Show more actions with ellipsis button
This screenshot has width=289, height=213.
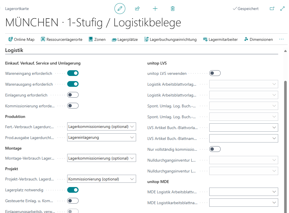(x=281, y=39)
